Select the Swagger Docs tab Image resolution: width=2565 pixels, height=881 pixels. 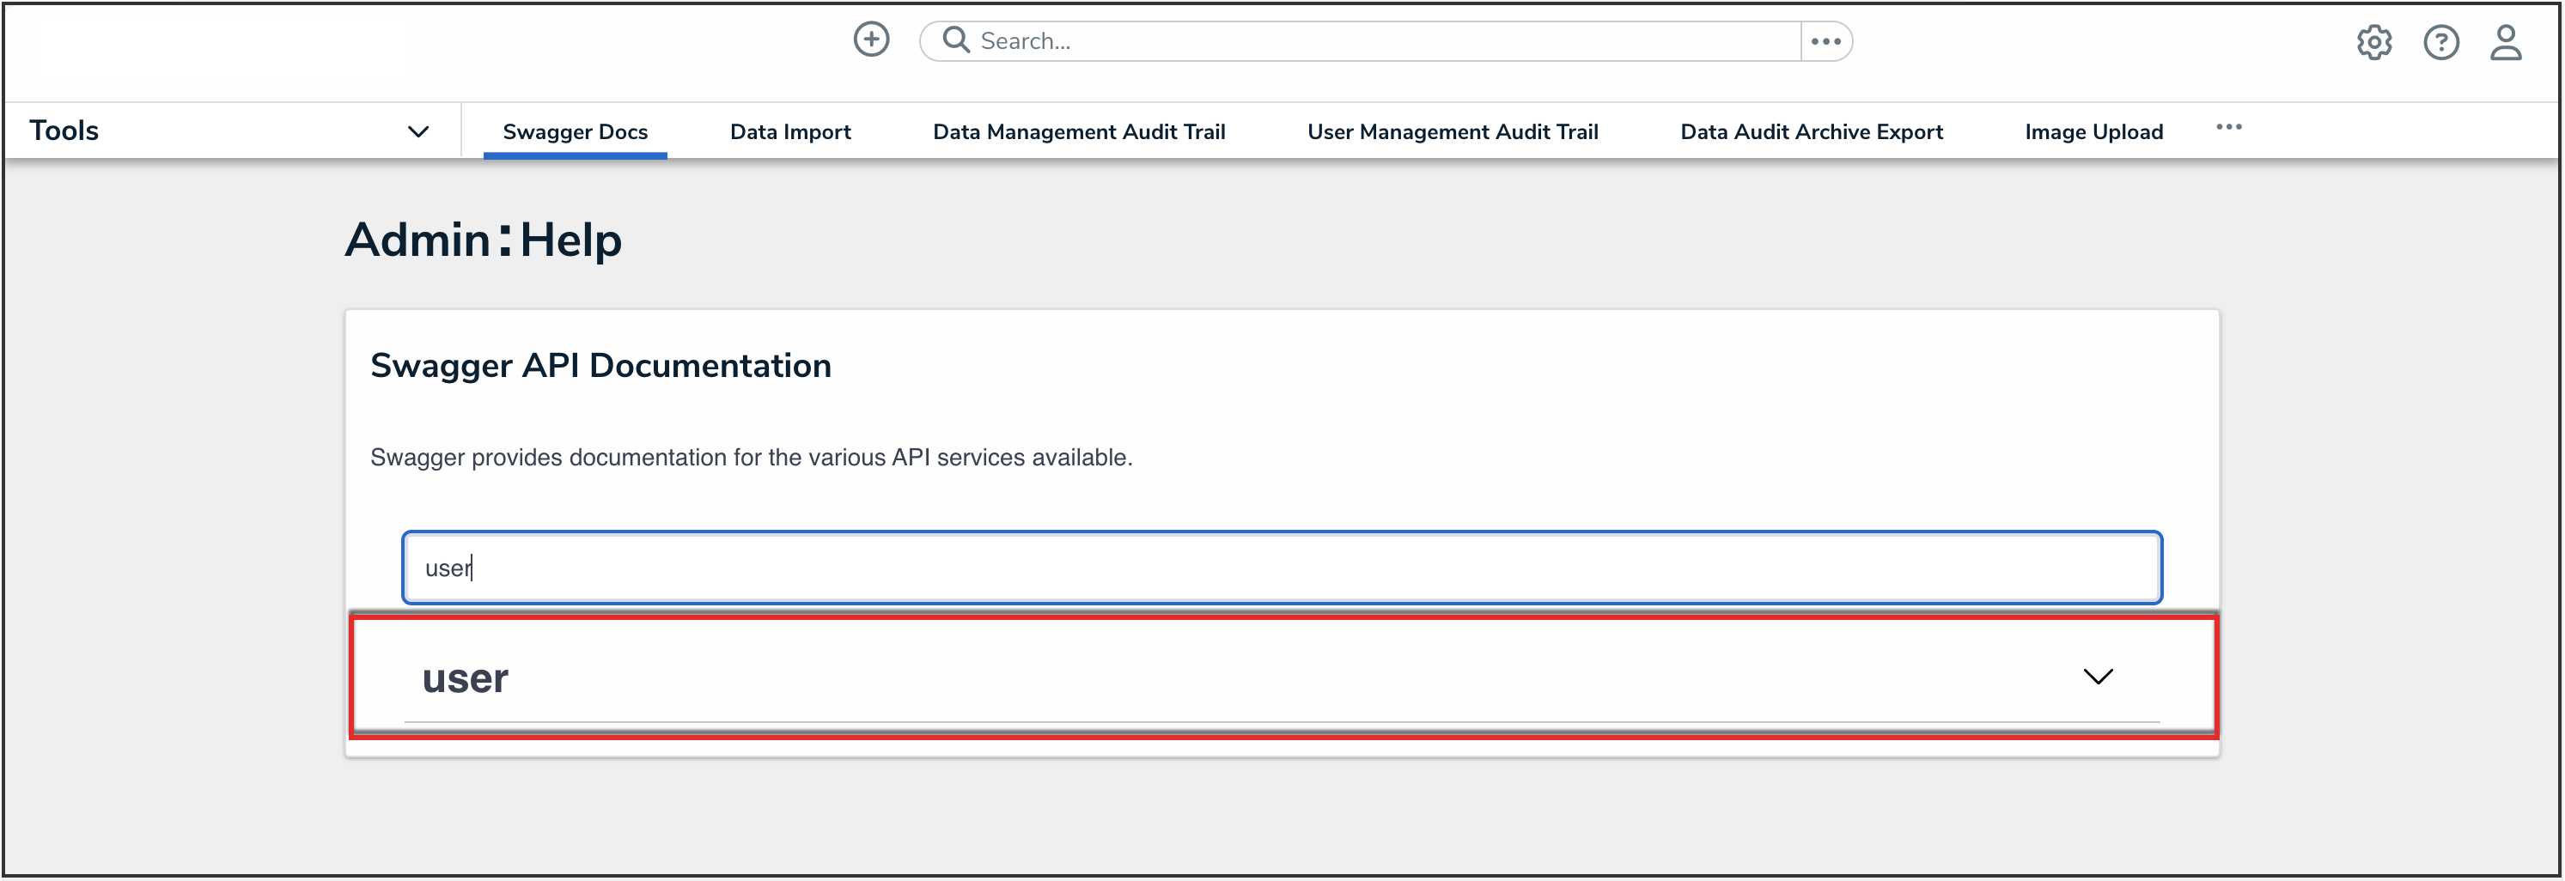pos(575,131)
